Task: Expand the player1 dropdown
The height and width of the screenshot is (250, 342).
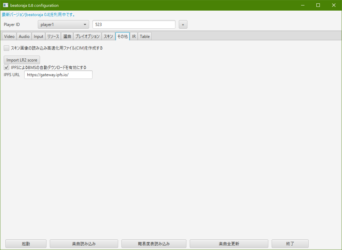Action: click(x=63, y=25)
